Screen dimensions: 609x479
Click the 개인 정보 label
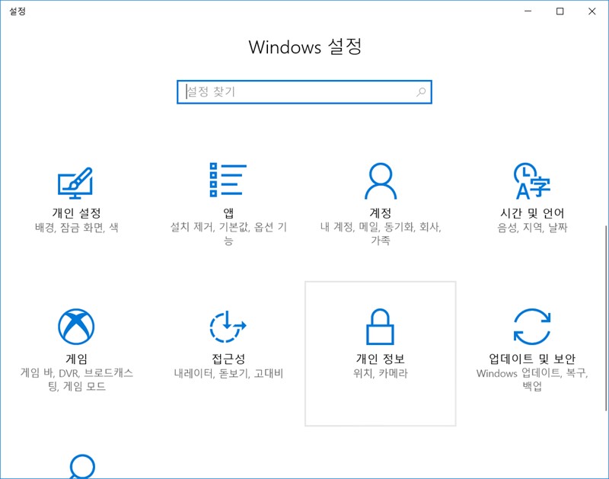pos(380,359)
